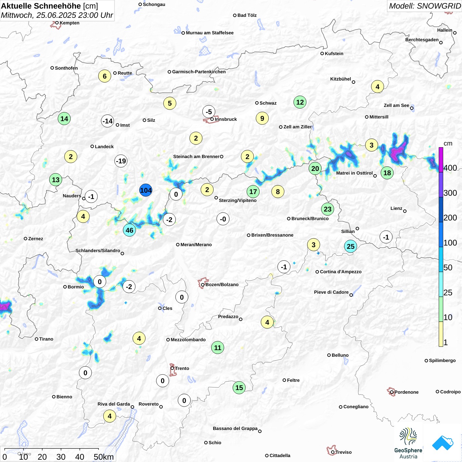Click the yellow 6 marker beside Reutte

(x=105, y=76)
